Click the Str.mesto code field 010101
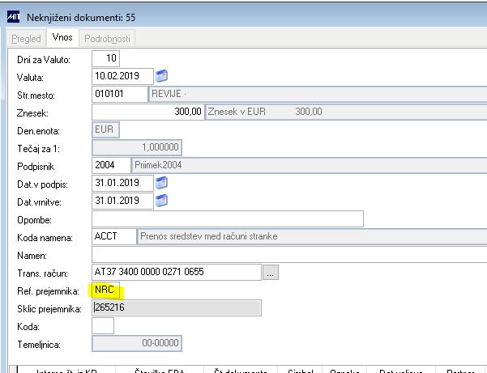This screenshot has width=487, height=373. coord(120,94)
